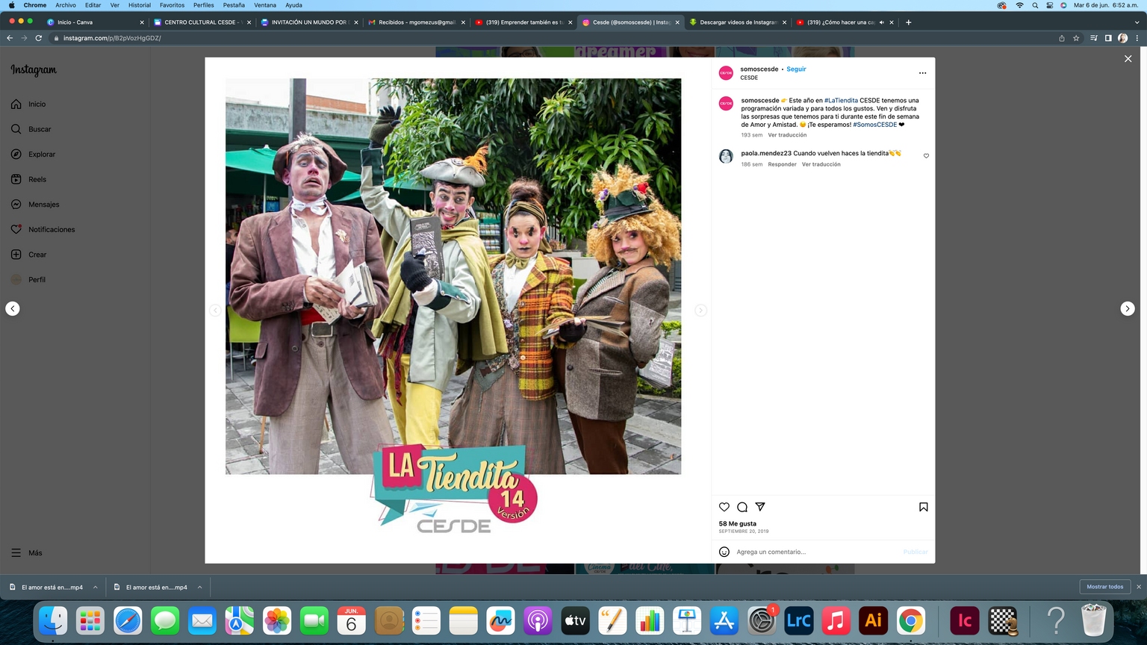Bookmark this page with star icon
Image resolution: width=1147 pixels, height=645 pixels.
pyautogui.click(x=1076, y=38)
